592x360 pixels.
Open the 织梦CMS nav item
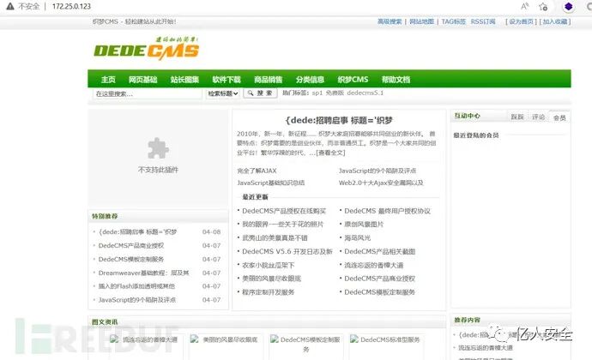click(353, 80)
